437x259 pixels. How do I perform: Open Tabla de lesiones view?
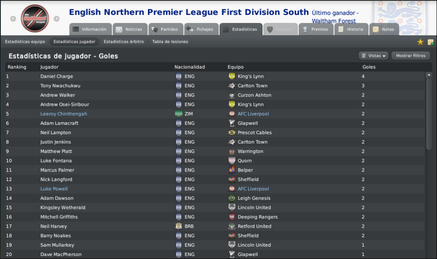pyautogui.click(x=170, y=41)
